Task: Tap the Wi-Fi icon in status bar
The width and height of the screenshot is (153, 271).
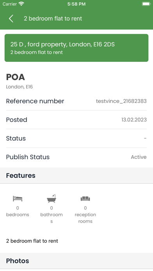Action: (21, 4)
